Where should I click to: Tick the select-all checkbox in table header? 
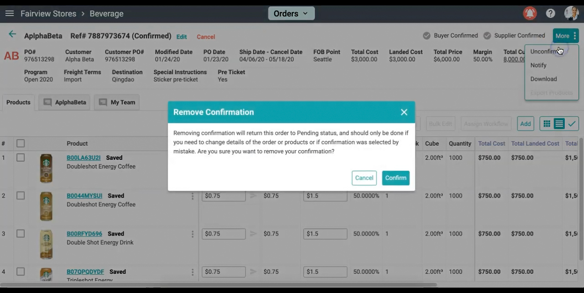pyautogui.click(x=21, y=144)
